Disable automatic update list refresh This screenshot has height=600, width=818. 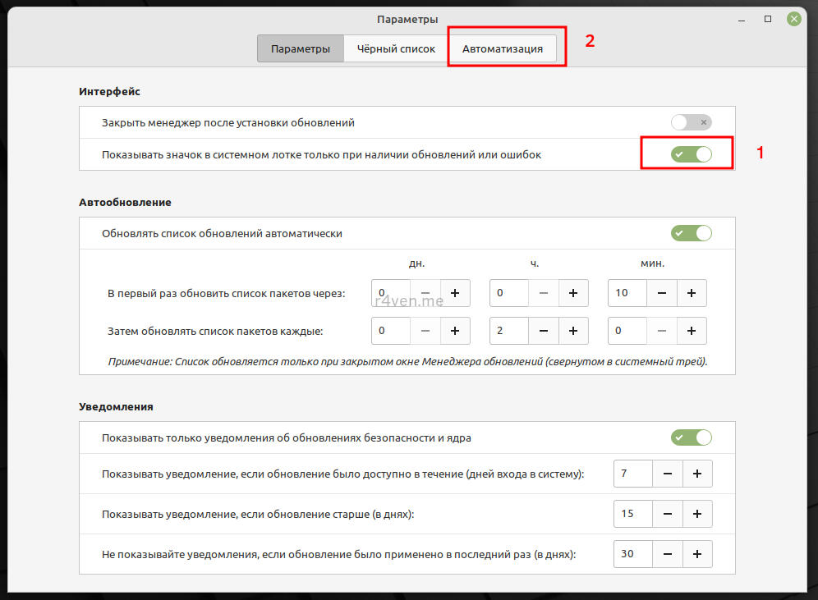tap(691, 233)
